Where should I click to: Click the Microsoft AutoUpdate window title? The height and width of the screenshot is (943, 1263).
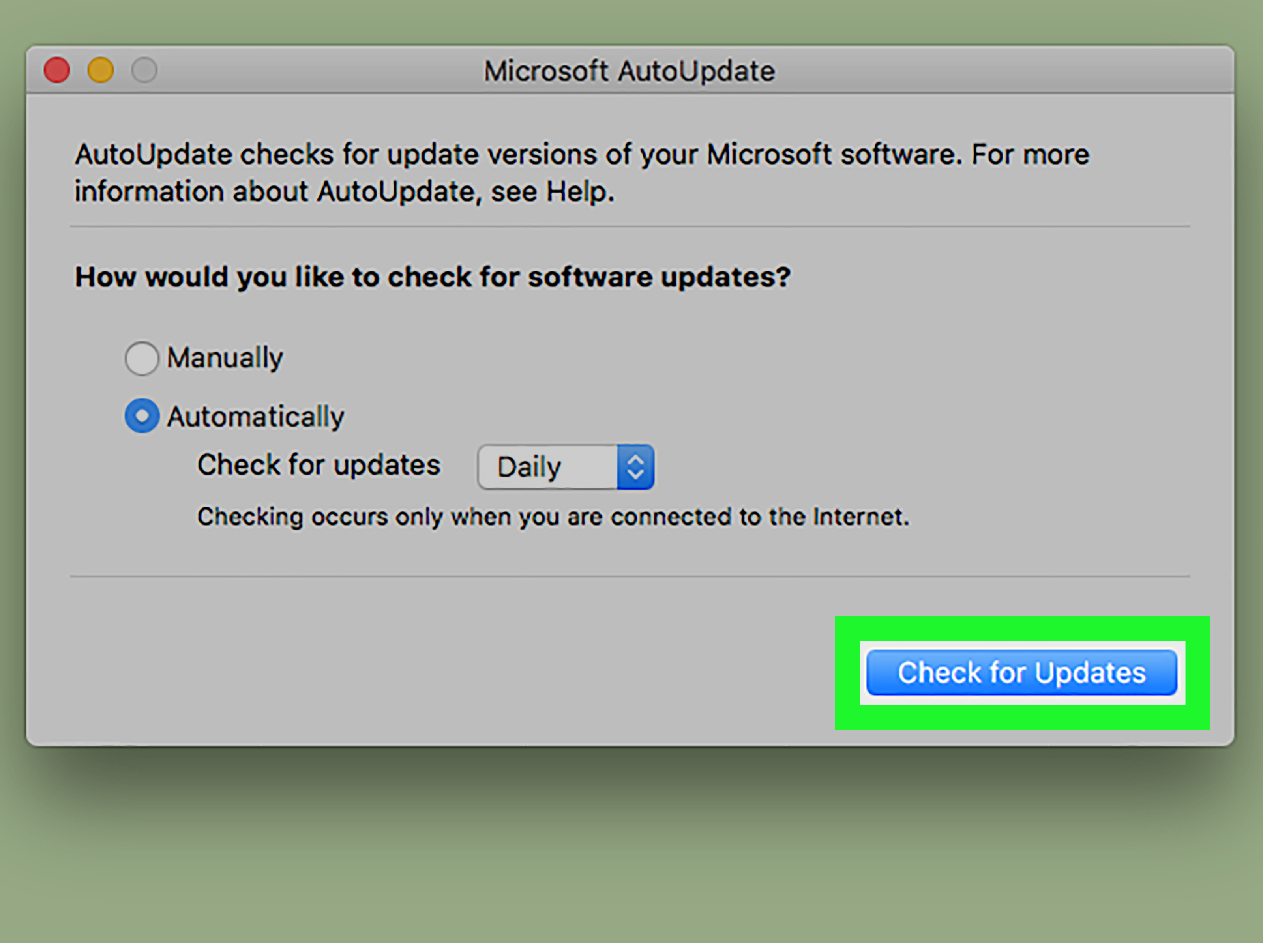[629, 71]
